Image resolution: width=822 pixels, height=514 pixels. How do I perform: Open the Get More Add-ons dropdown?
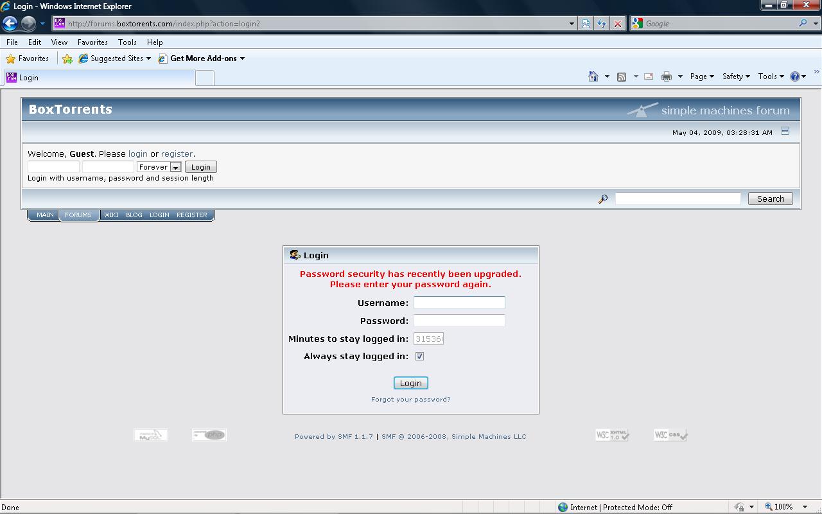point(202,58)
